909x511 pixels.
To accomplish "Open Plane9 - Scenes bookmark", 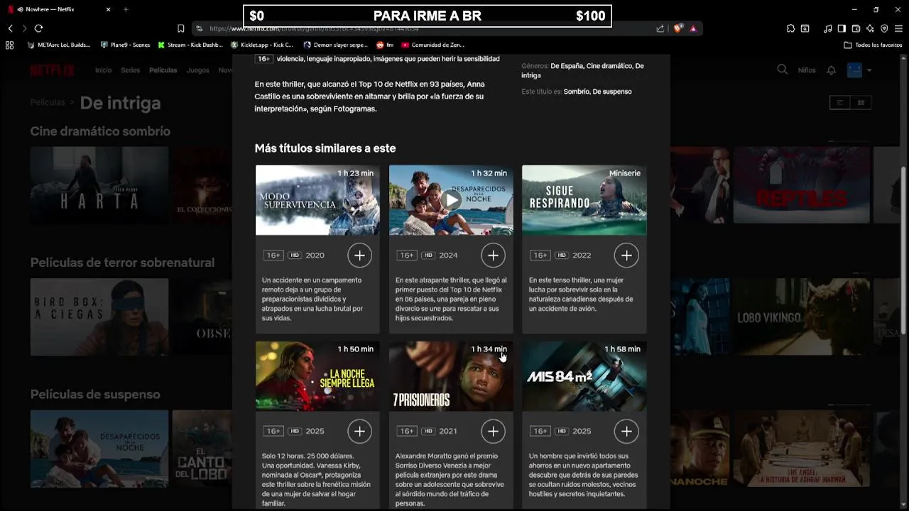I will pos(125,45).
